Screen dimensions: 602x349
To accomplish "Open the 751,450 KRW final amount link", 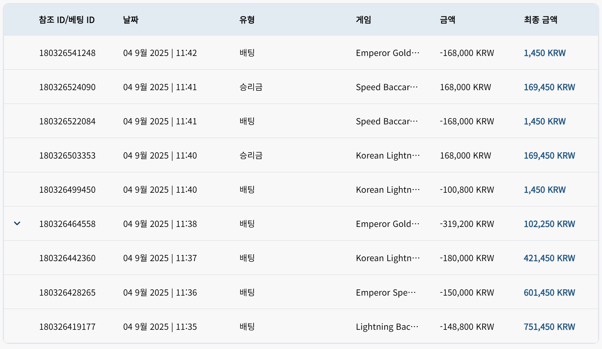I will [549, 327].
